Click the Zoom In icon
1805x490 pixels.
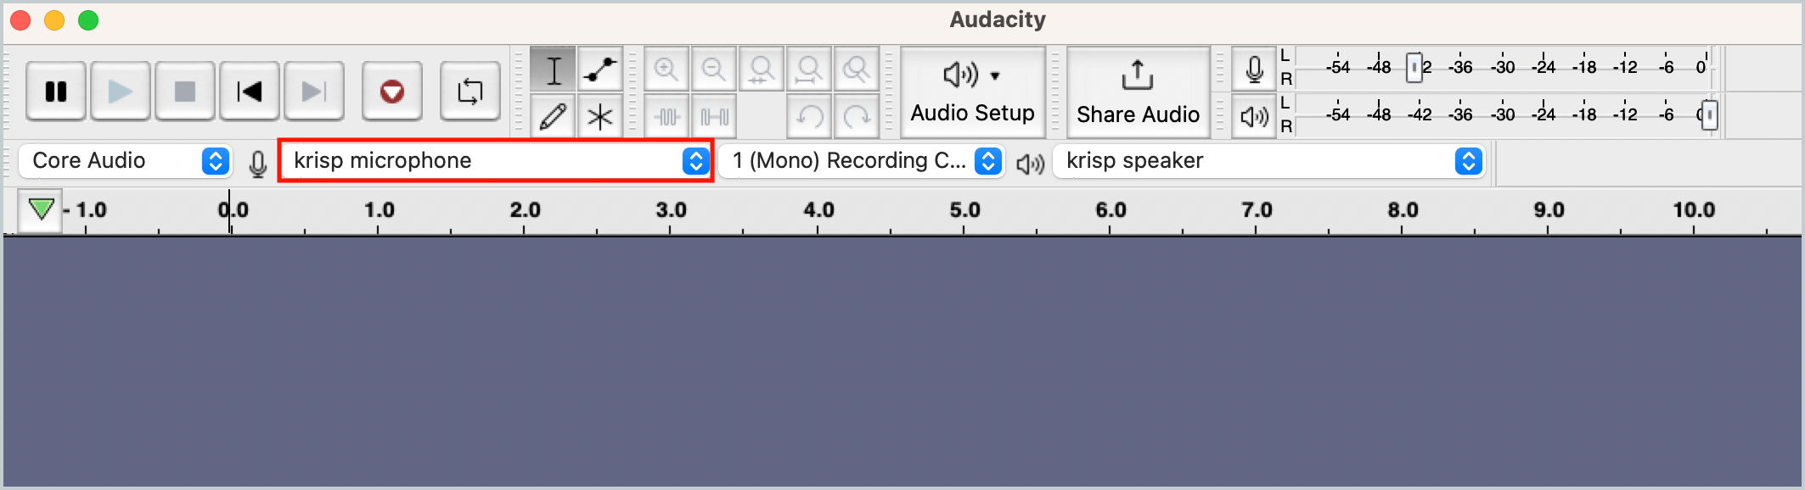pyautogui.click(x=666, y=70)
